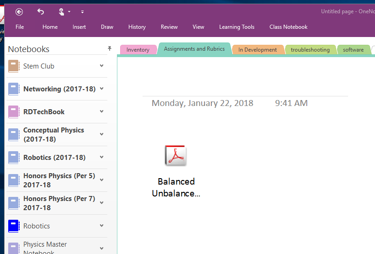
Task: Click the page date Monday, January 22, 2018
Action: 202,103
